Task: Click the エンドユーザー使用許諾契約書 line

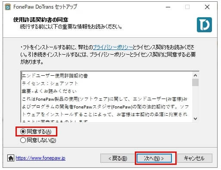Action: point(55,76)
